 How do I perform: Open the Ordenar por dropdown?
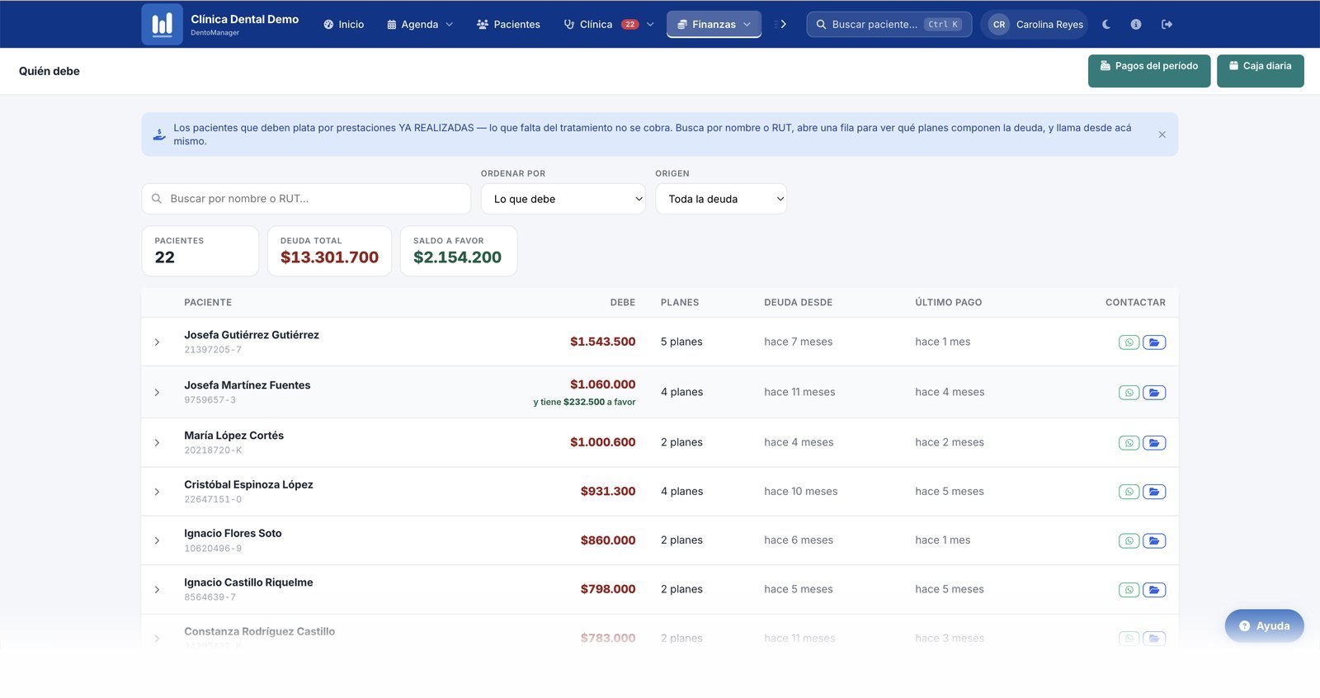click(x=563, y=199)
